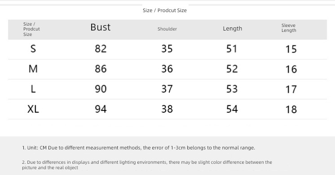Click the color difference disclaimer note
The height and width of the screenshot is (175, 335).
pos(147,165)
